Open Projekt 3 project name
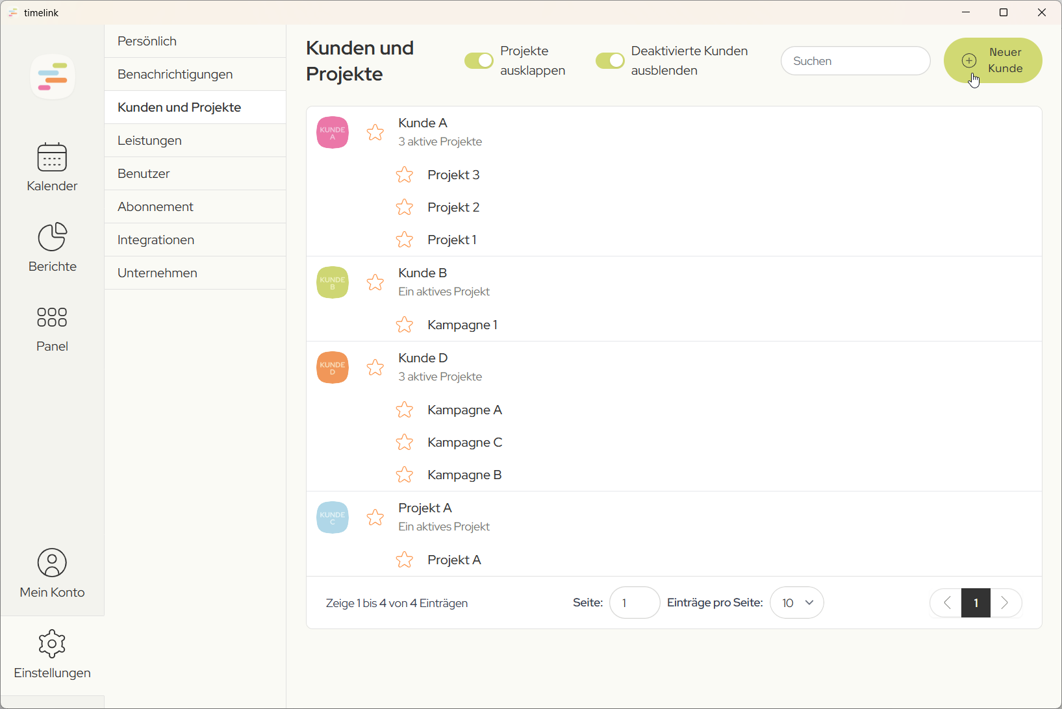The image size is (1062, 709). pos(453,175)
